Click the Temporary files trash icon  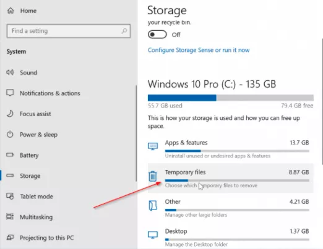(x=153, y=176)
